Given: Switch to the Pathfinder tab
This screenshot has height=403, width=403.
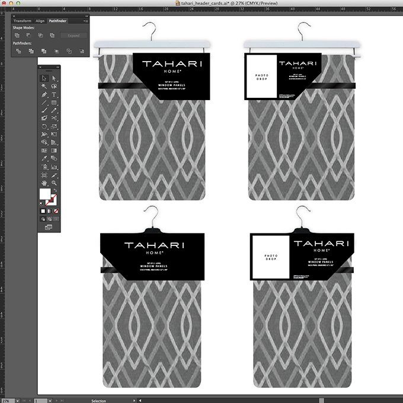Looking at the screenshot, I should 57,21.
